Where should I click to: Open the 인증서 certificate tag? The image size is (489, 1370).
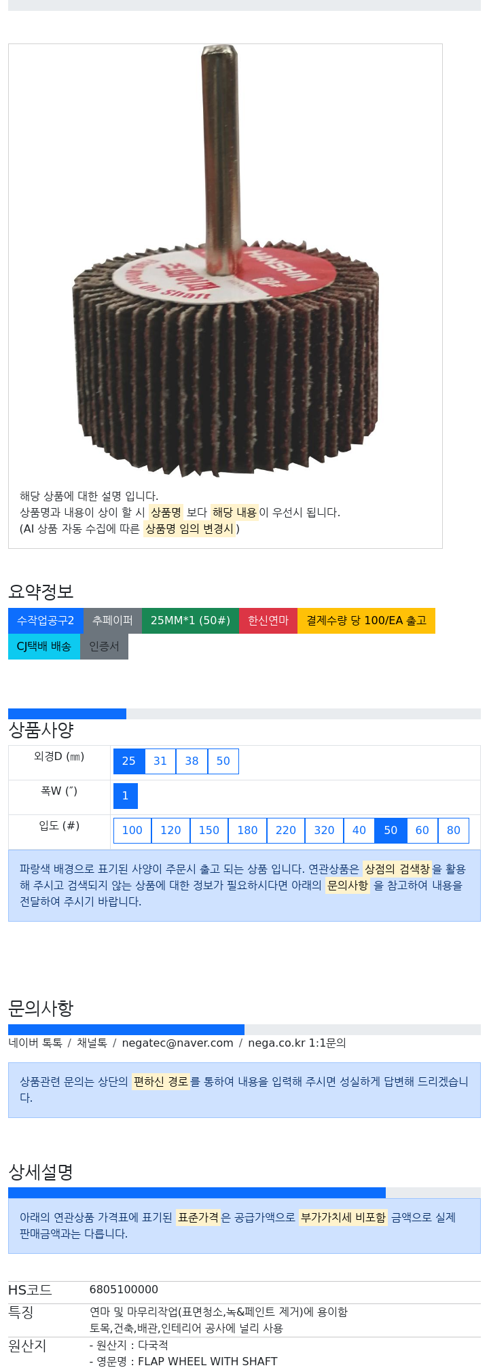(x=104, y=646)
